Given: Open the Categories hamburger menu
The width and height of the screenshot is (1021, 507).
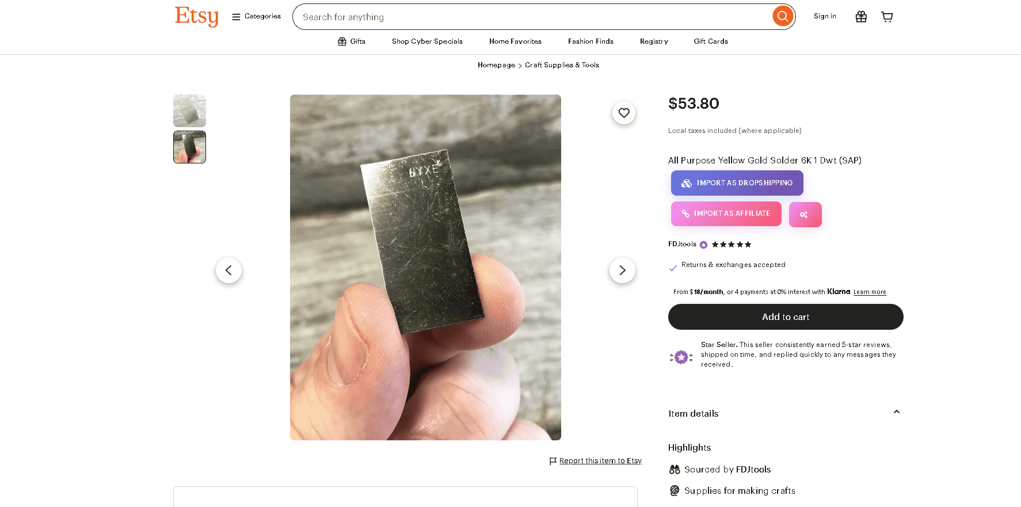Looking at the screenshot, I should 256,17.
